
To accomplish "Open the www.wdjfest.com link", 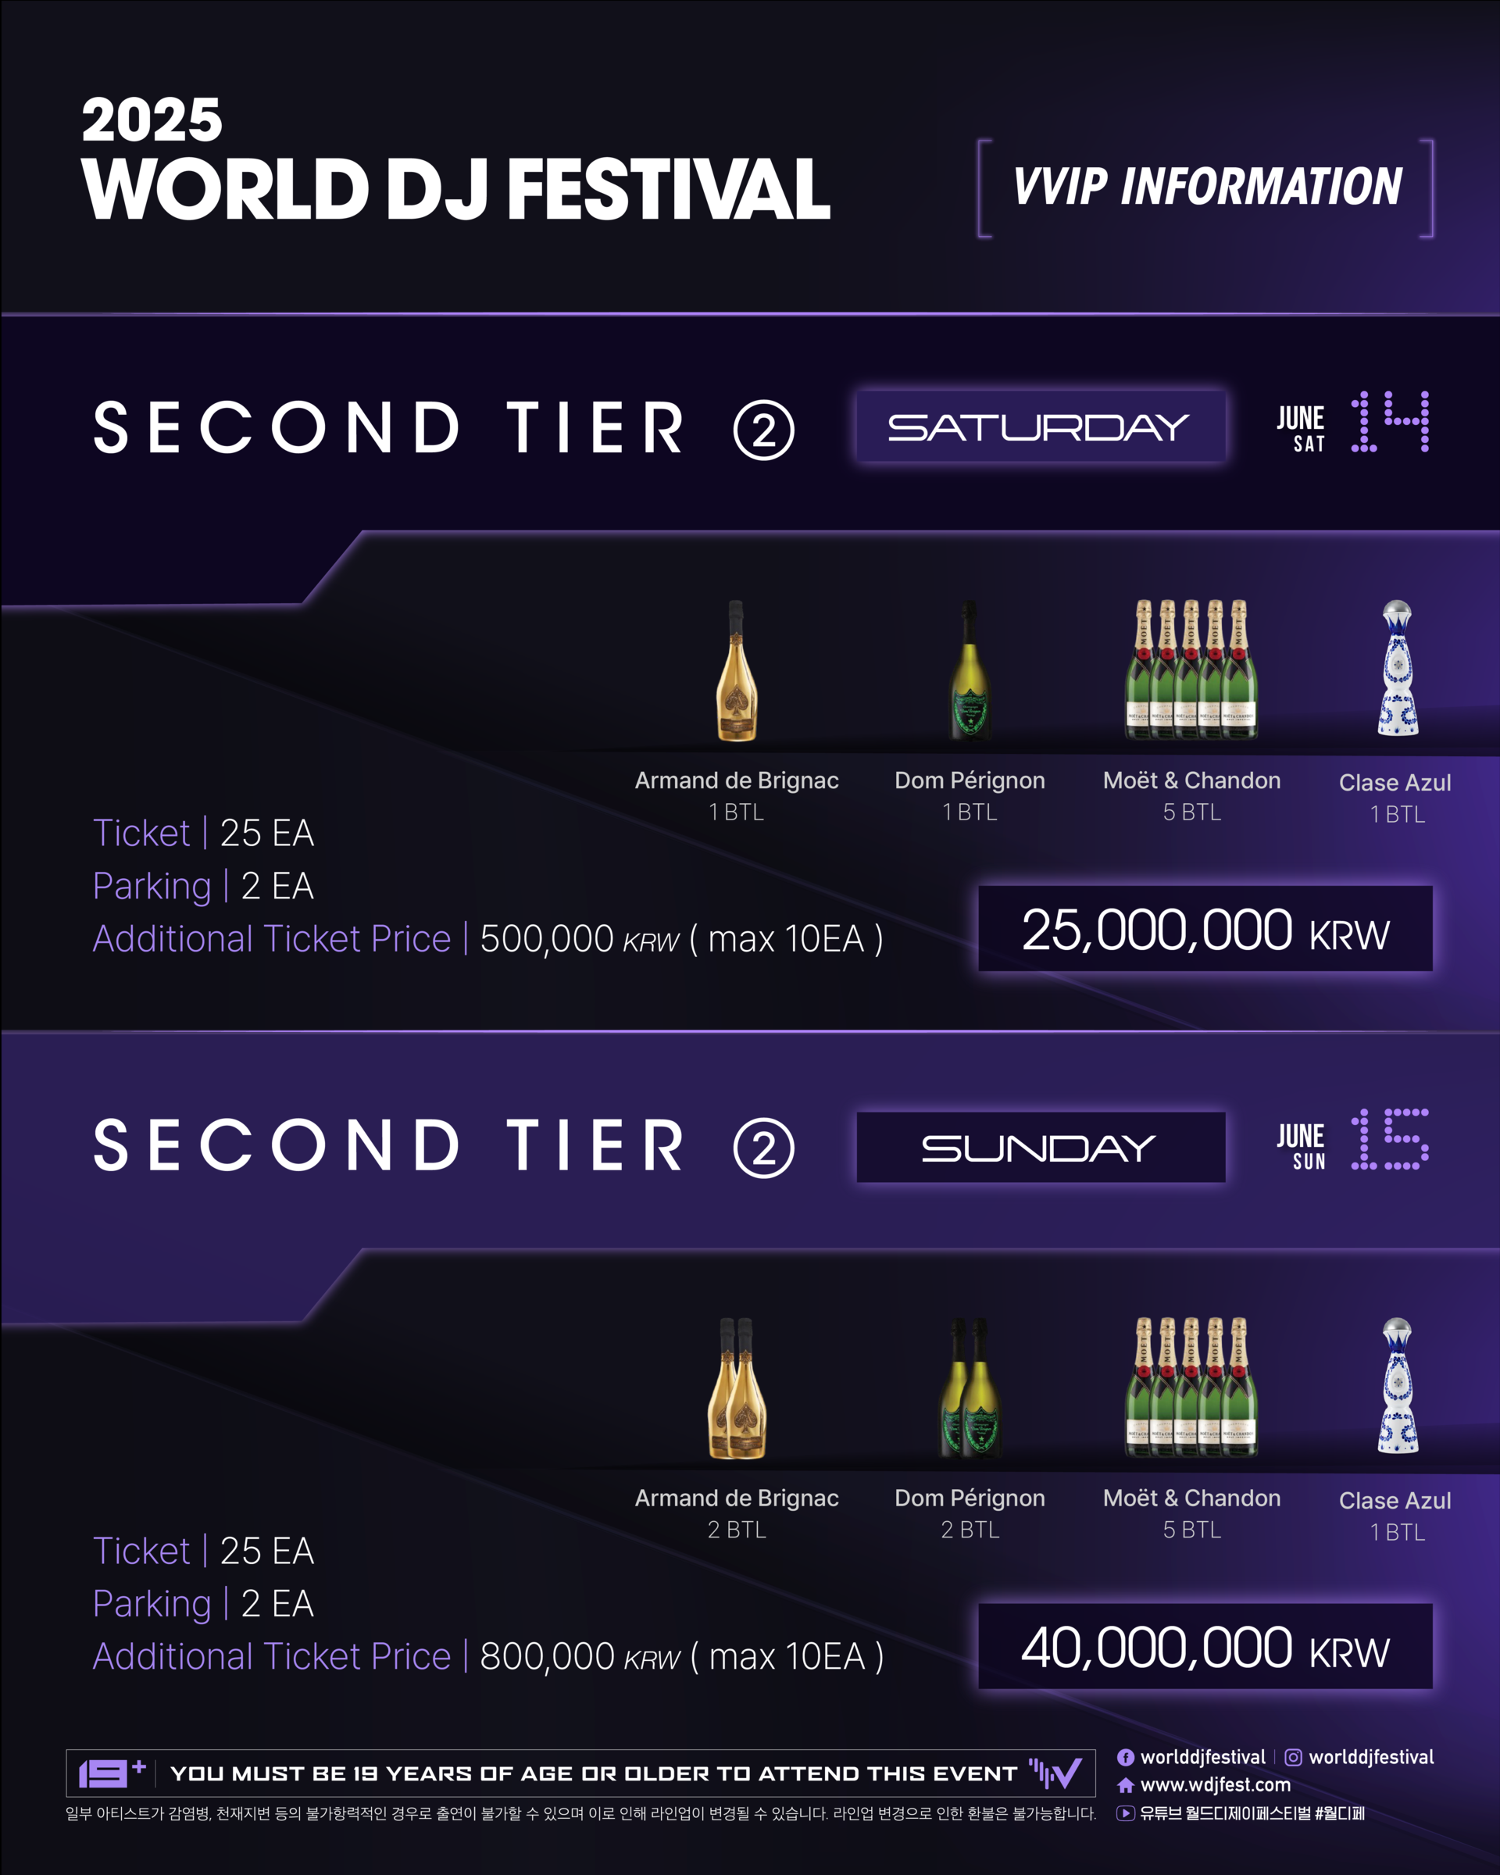I will coord(1215,1784).
